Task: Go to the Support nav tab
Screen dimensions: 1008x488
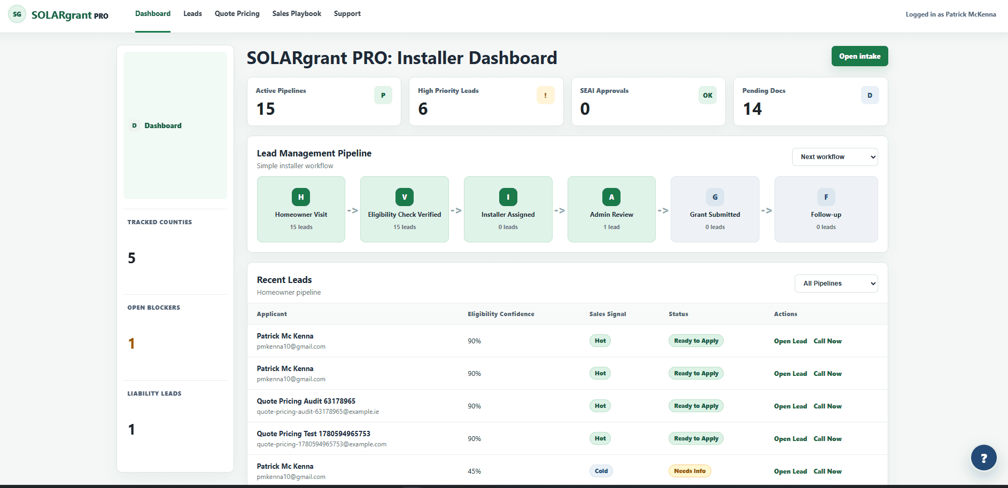Action: tap(347, 14)
